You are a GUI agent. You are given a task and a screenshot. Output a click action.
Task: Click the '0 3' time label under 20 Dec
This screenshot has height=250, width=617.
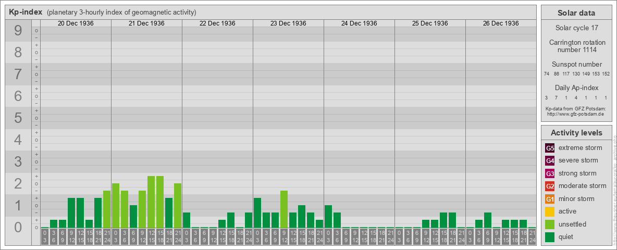pos(45,237)
